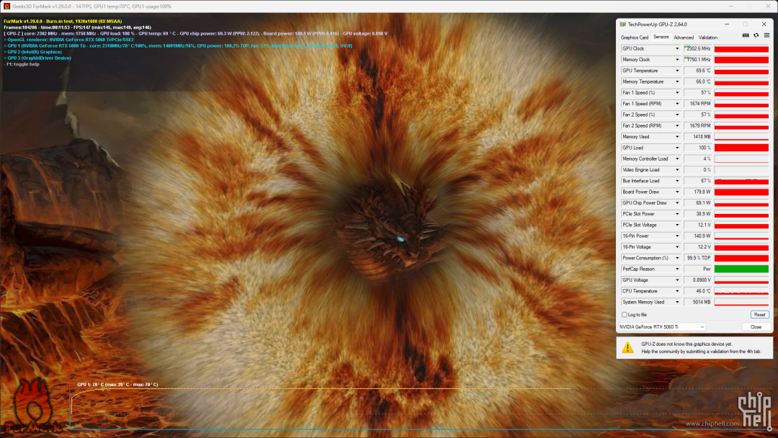Open the Memory Temperature sensor dropdown
778x438 pixels.
(676, 81)
